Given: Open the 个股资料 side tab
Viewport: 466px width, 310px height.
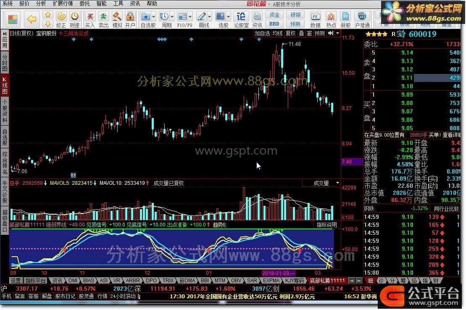Looking at the screenshot, I should tap(5, 111).
